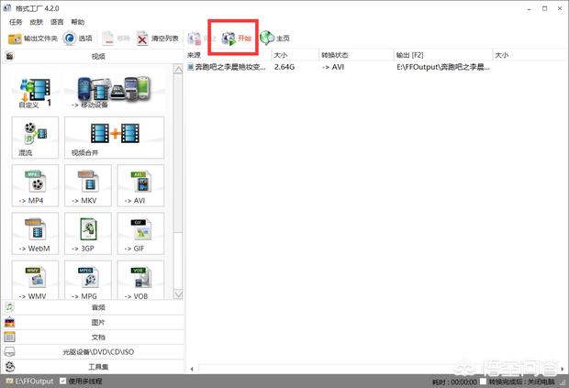Image resolution: width=569 pixels, height=388 pixels.
Task: Select the -> MP4 conversion icon
Action: coord(36,188)
